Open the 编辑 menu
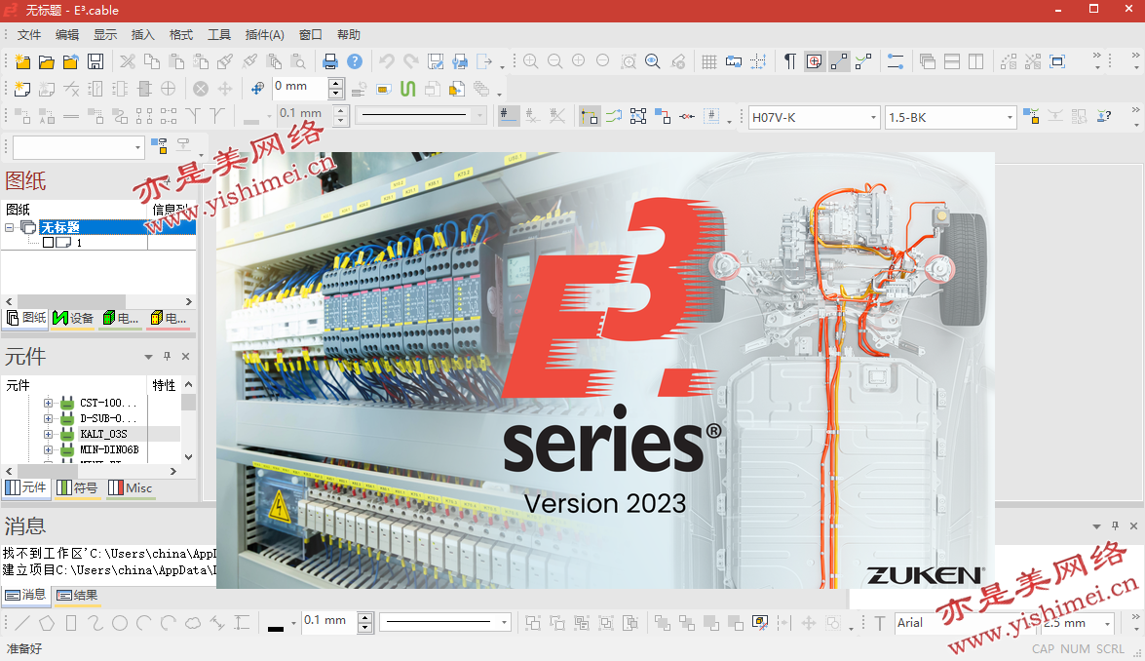 (67, 34)
